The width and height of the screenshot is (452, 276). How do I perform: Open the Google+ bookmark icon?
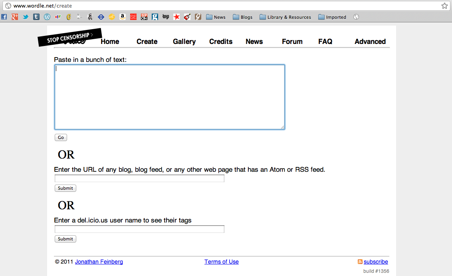click(15, 17)
